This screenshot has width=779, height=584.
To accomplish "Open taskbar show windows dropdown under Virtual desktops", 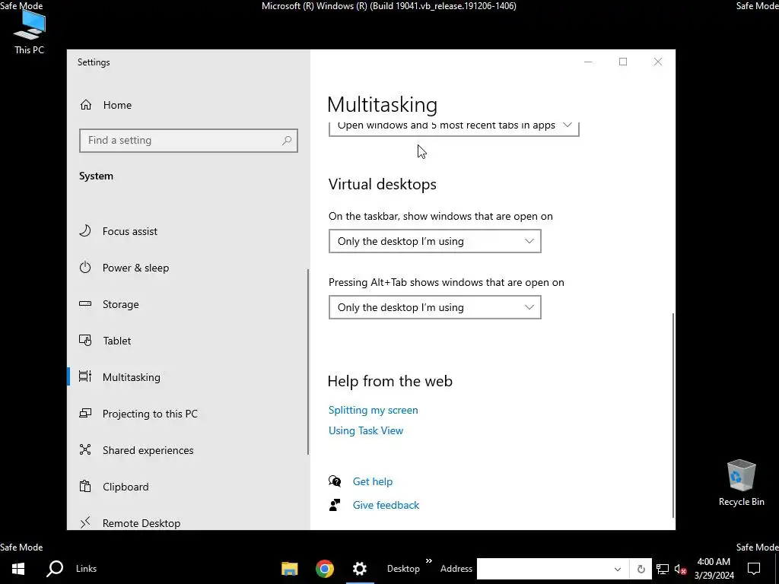I will (434, 241).
